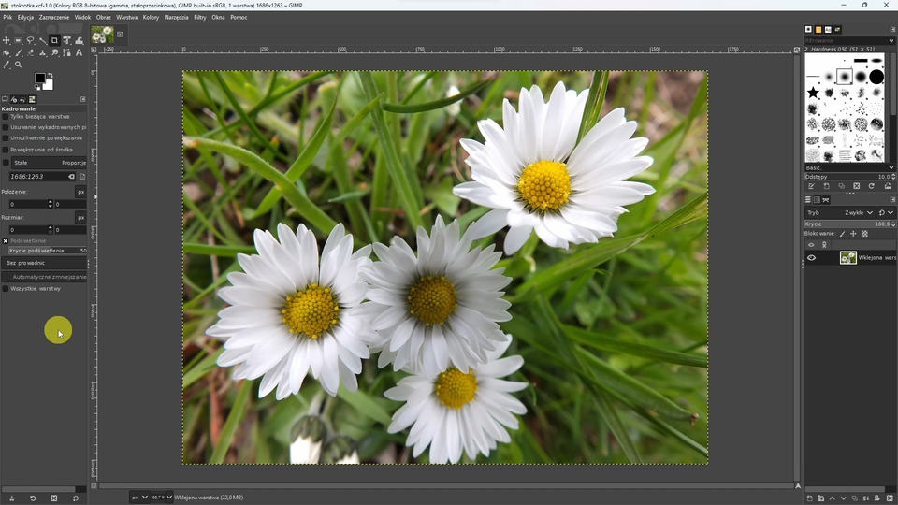Open the layer mode 'Zwykłe' dropdown

(858, 212)
